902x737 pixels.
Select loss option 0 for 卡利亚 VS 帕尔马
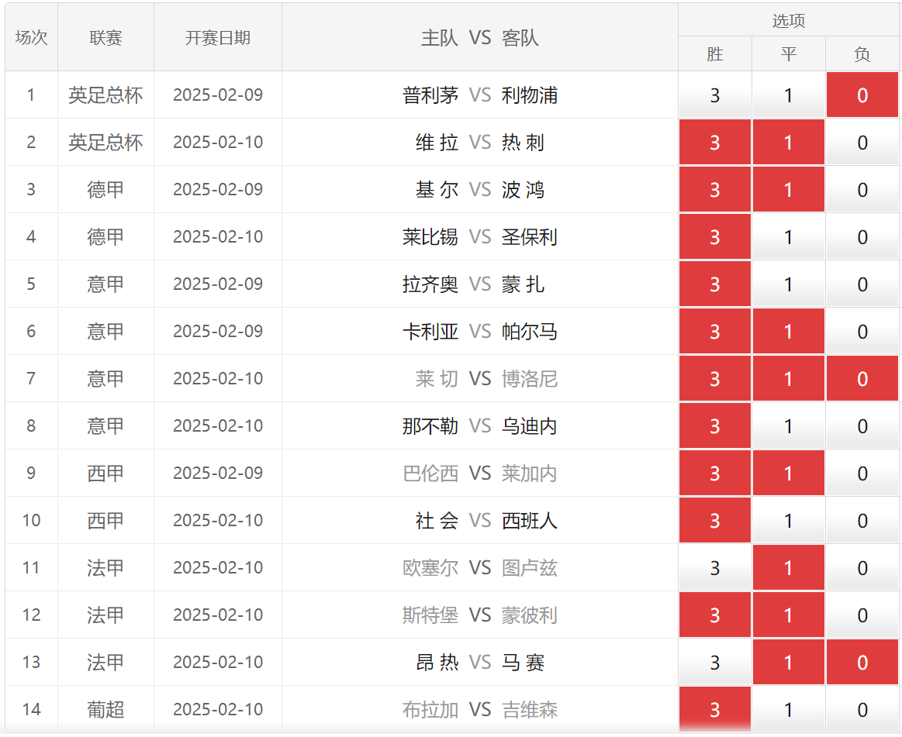pyautogui.click(x=862, y=331)
